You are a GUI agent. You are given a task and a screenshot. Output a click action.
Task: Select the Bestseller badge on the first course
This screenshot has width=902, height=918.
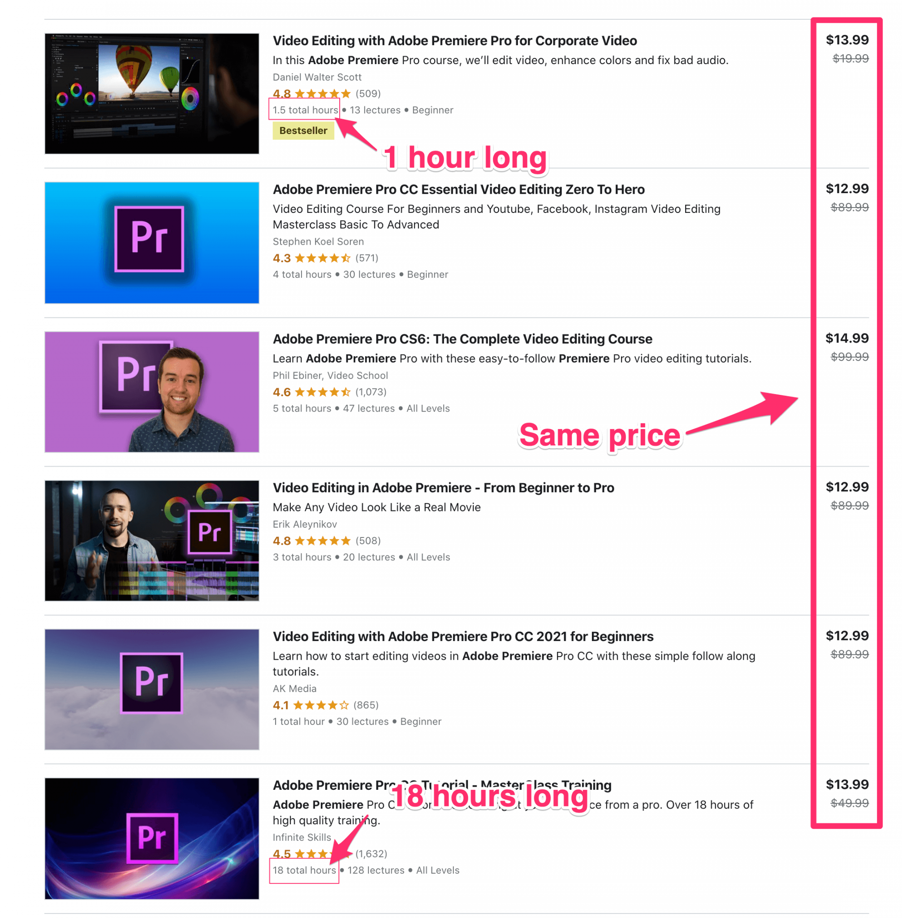[303, 130]
